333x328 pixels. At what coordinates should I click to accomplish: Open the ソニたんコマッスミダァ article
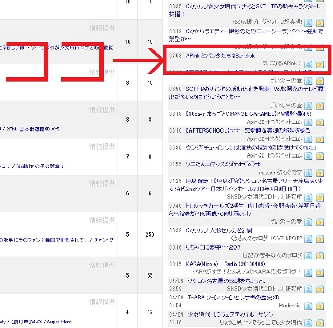(x=223, y=164)
